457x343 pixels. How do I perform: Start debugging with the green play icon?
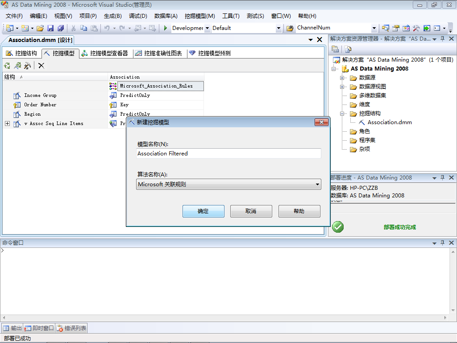pyautogui.click(x=165, y=28)
